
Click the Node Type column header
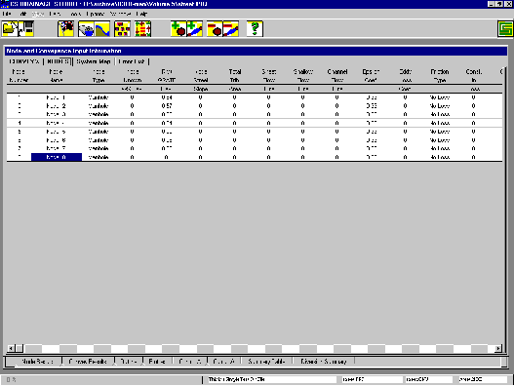99,76
